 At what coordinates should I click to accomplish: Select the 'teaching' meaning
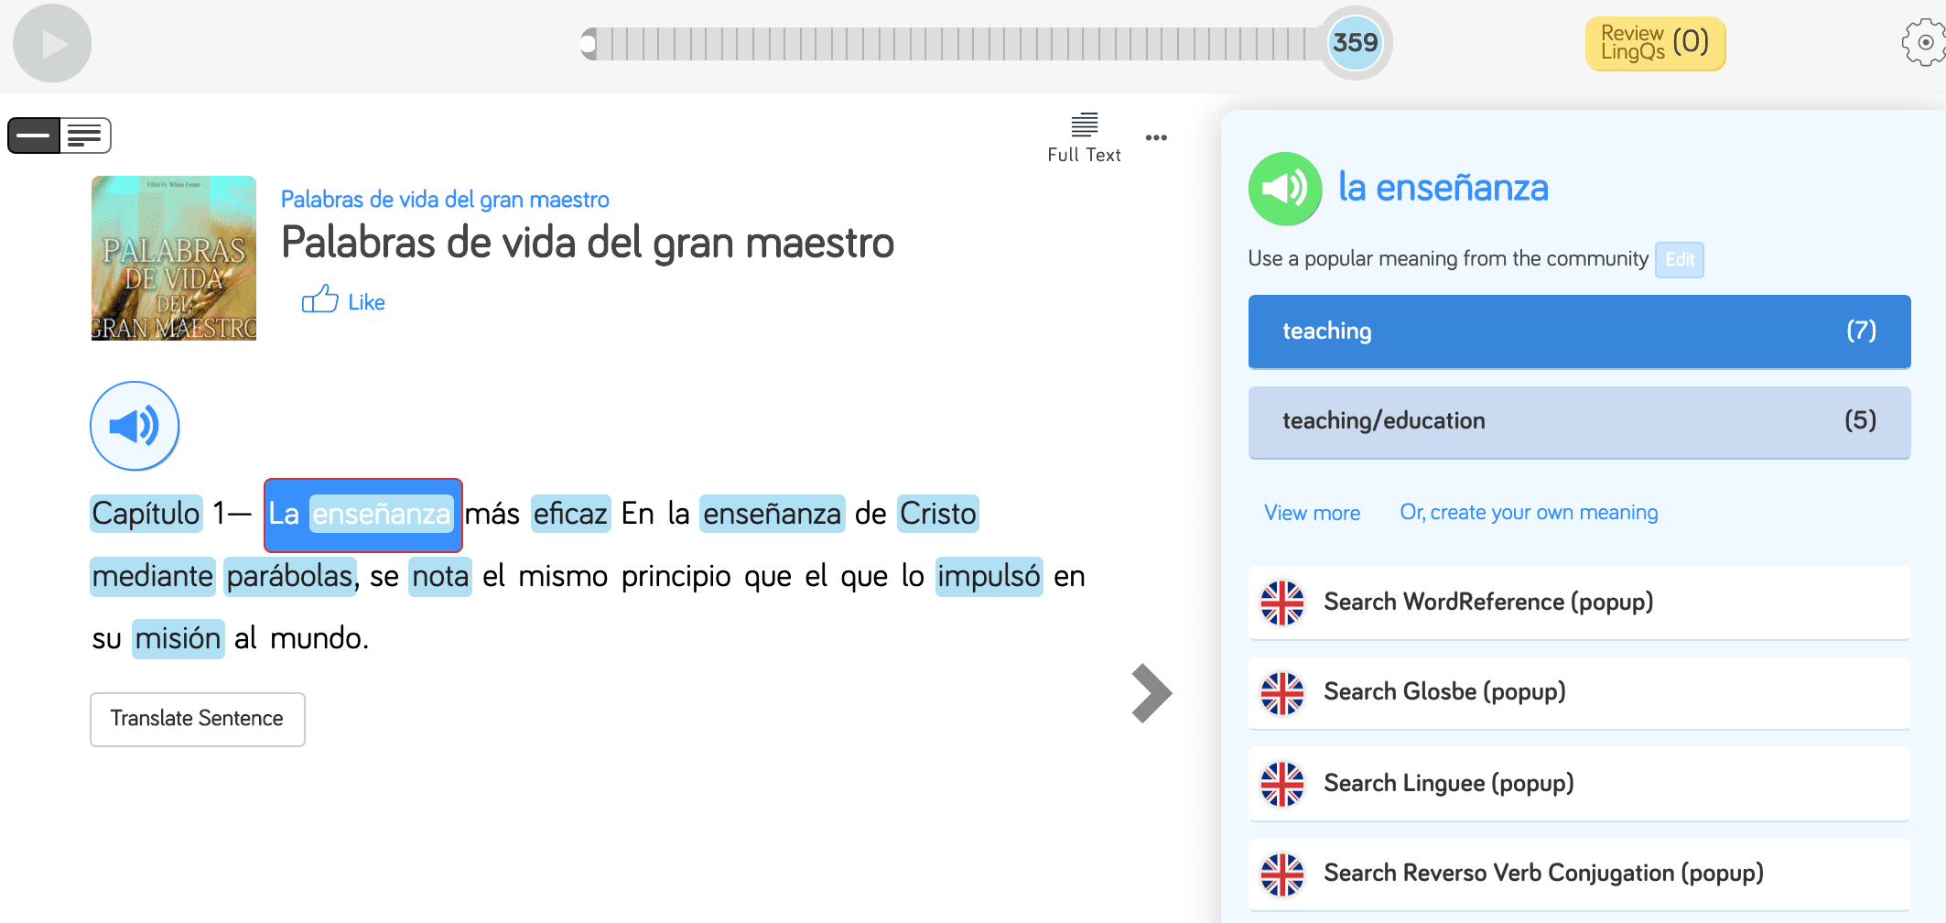[x=1578, y=331]
